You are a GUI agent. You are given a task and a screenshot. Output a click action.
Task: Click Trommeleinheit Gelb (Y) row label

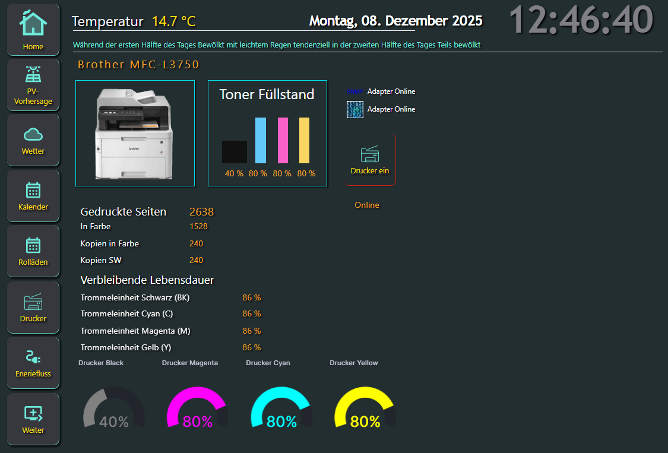point(126,347)
